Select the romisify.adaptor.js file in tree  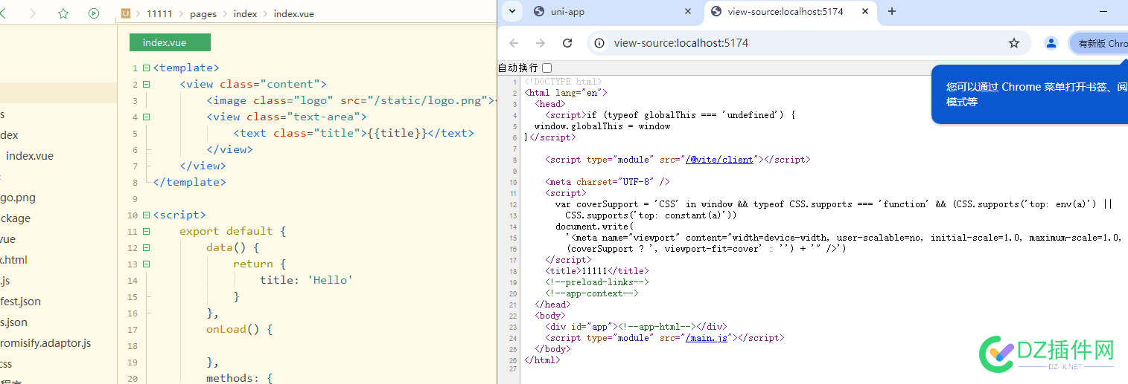45,343
